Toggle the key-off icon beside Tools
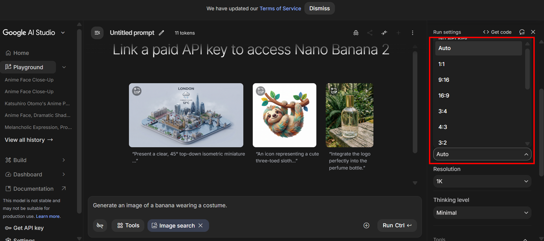The height and width of the screenshot is (241, 544). [100, 225]
